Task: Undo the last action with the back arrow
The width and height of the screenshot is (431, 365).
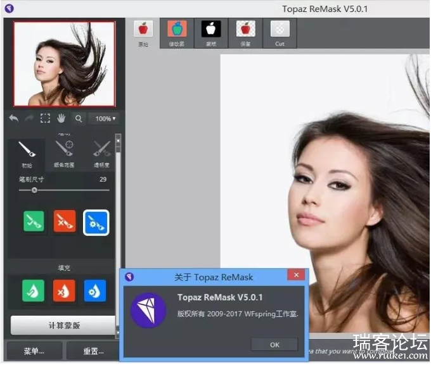Action: click(x=14, y=118)
